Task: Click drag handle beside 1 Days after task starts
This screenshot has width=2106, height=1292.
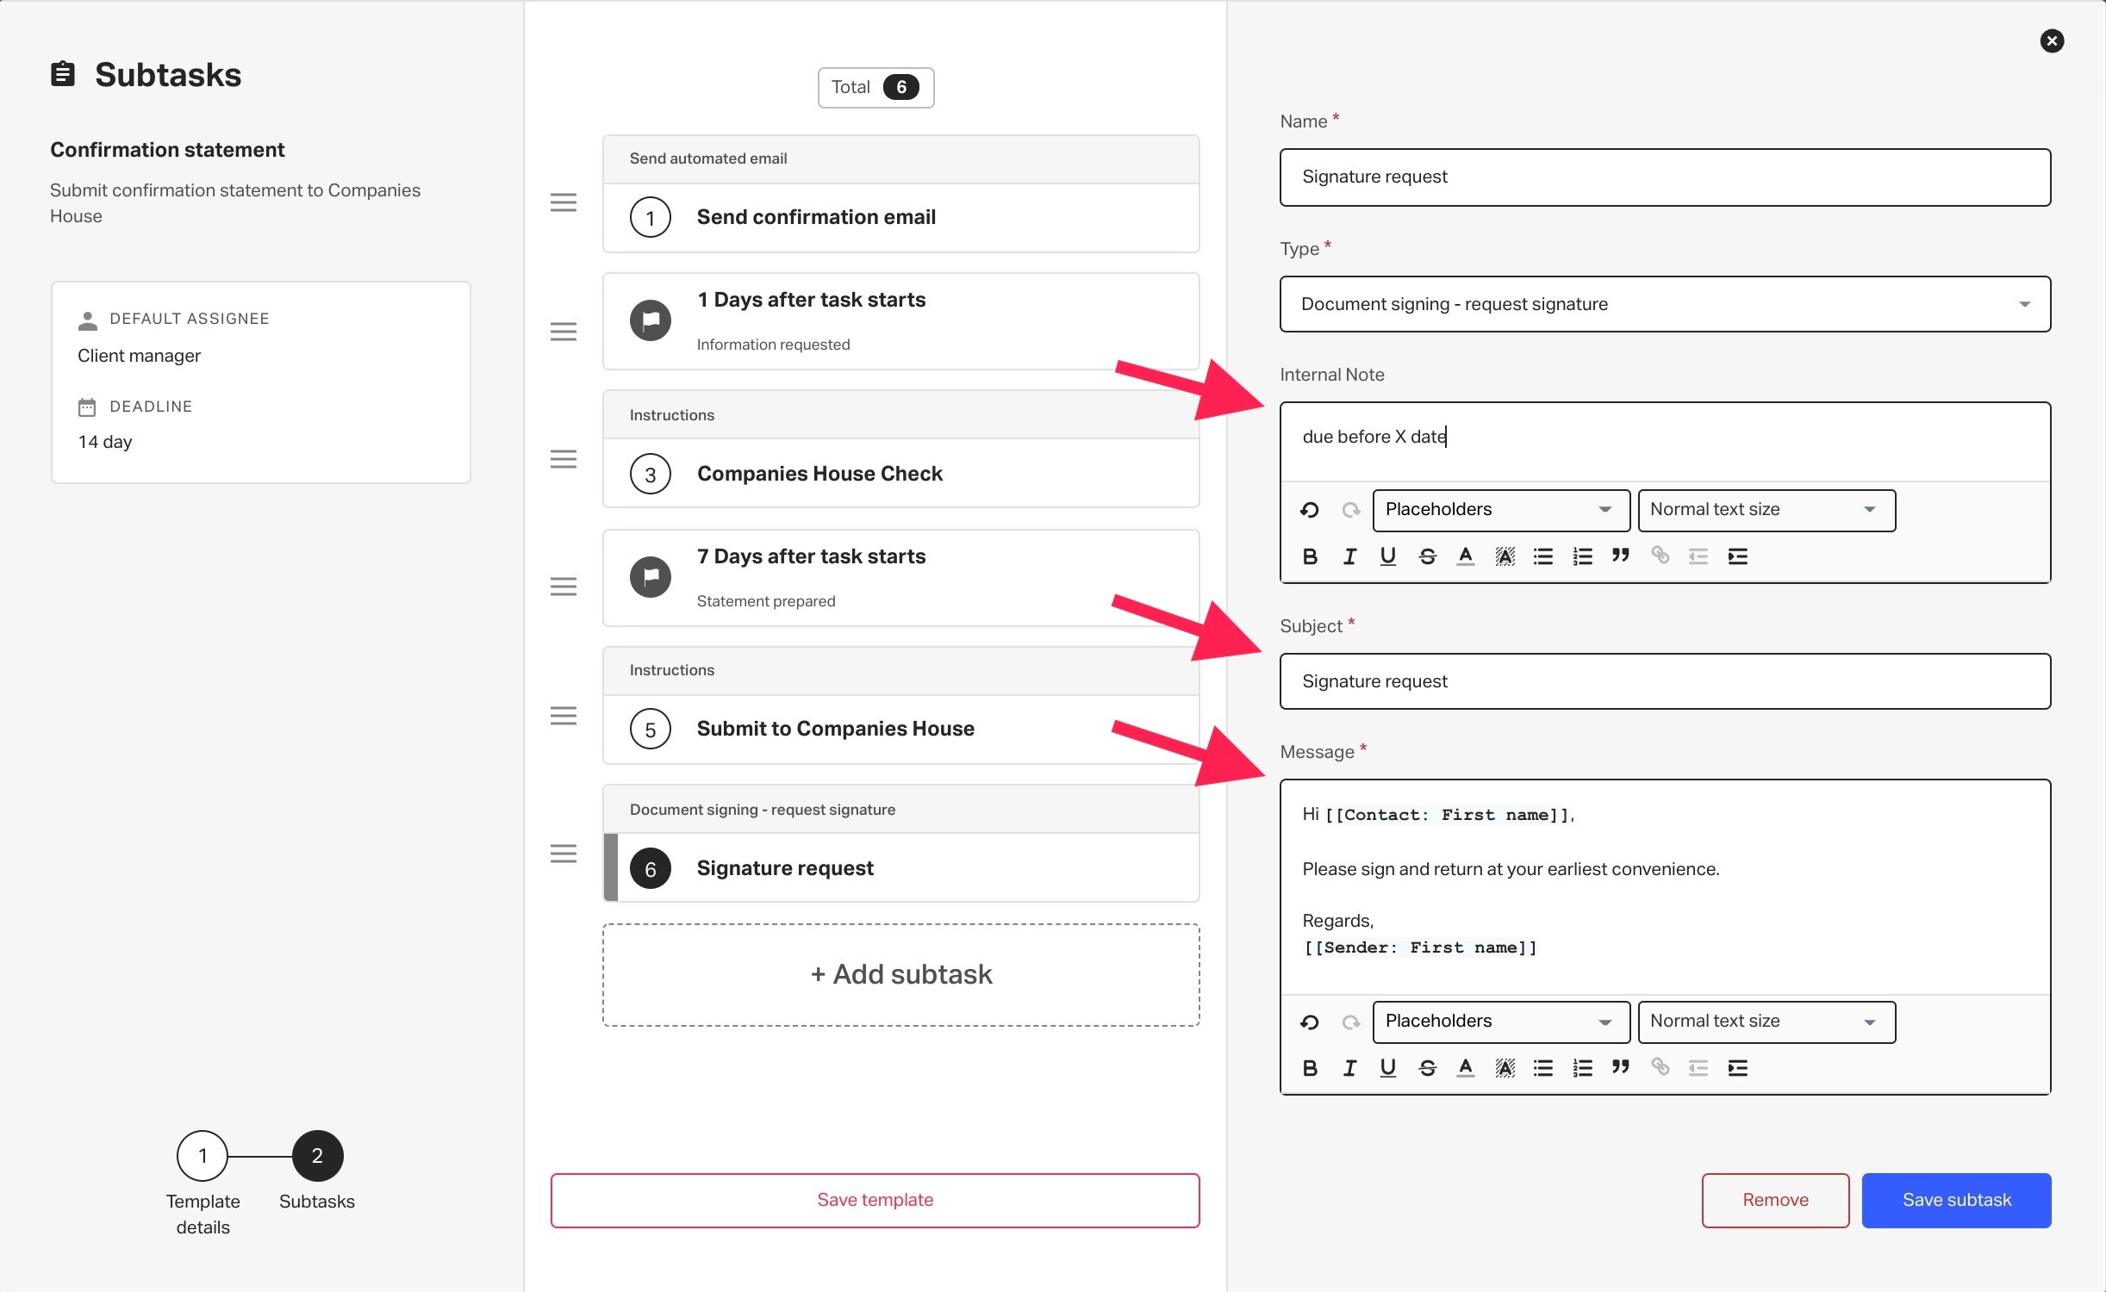Action: pos(564,332)
